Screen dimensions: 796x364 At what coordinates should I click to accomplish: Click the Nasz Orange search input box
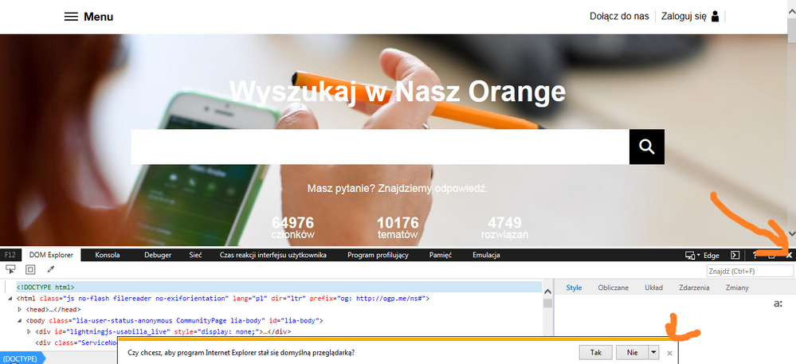click(x=380, y=147)
